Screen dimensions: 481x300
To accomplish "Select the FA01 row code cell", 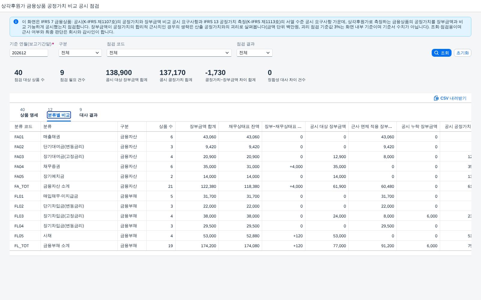I will coord(25,137).
